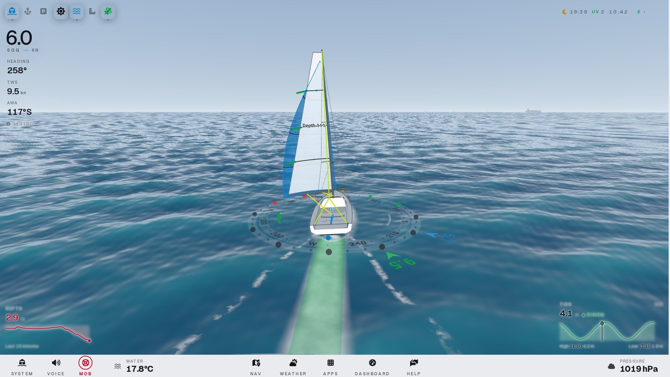
Task: Open the System menu
Action: tap(22, 367)
